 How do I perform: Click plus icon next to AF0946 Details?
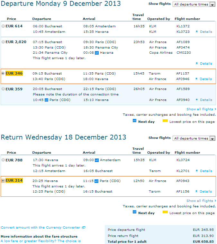pos(196,79)
